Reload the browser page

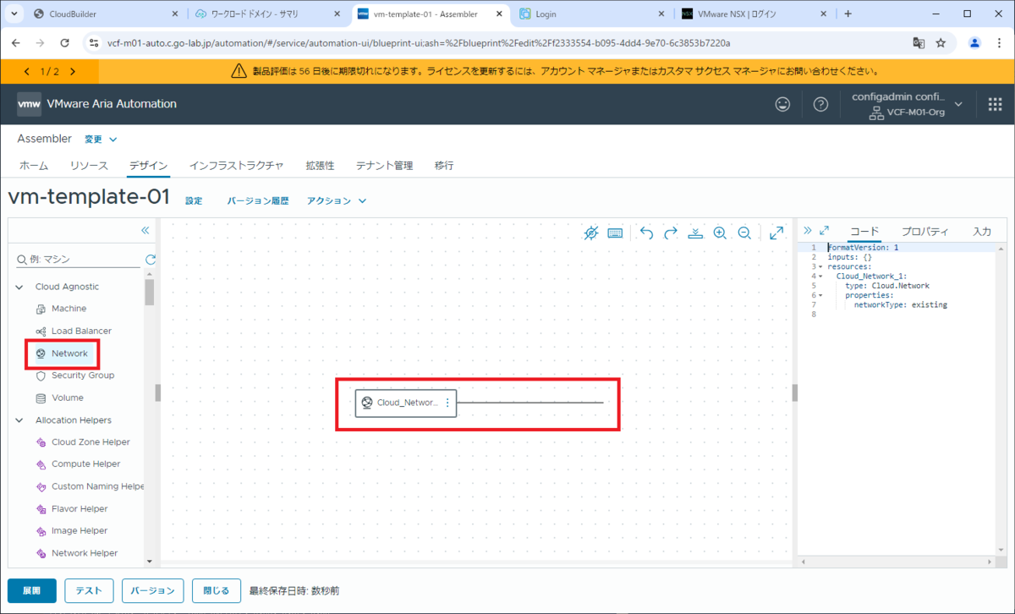[x=65, y=42]
